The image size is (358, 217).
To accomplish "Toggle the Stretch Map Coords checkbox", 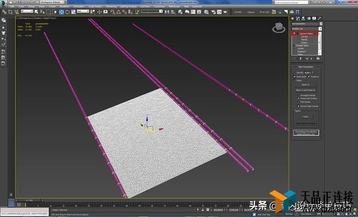I will pyautogui.click(x=298, y=106).
